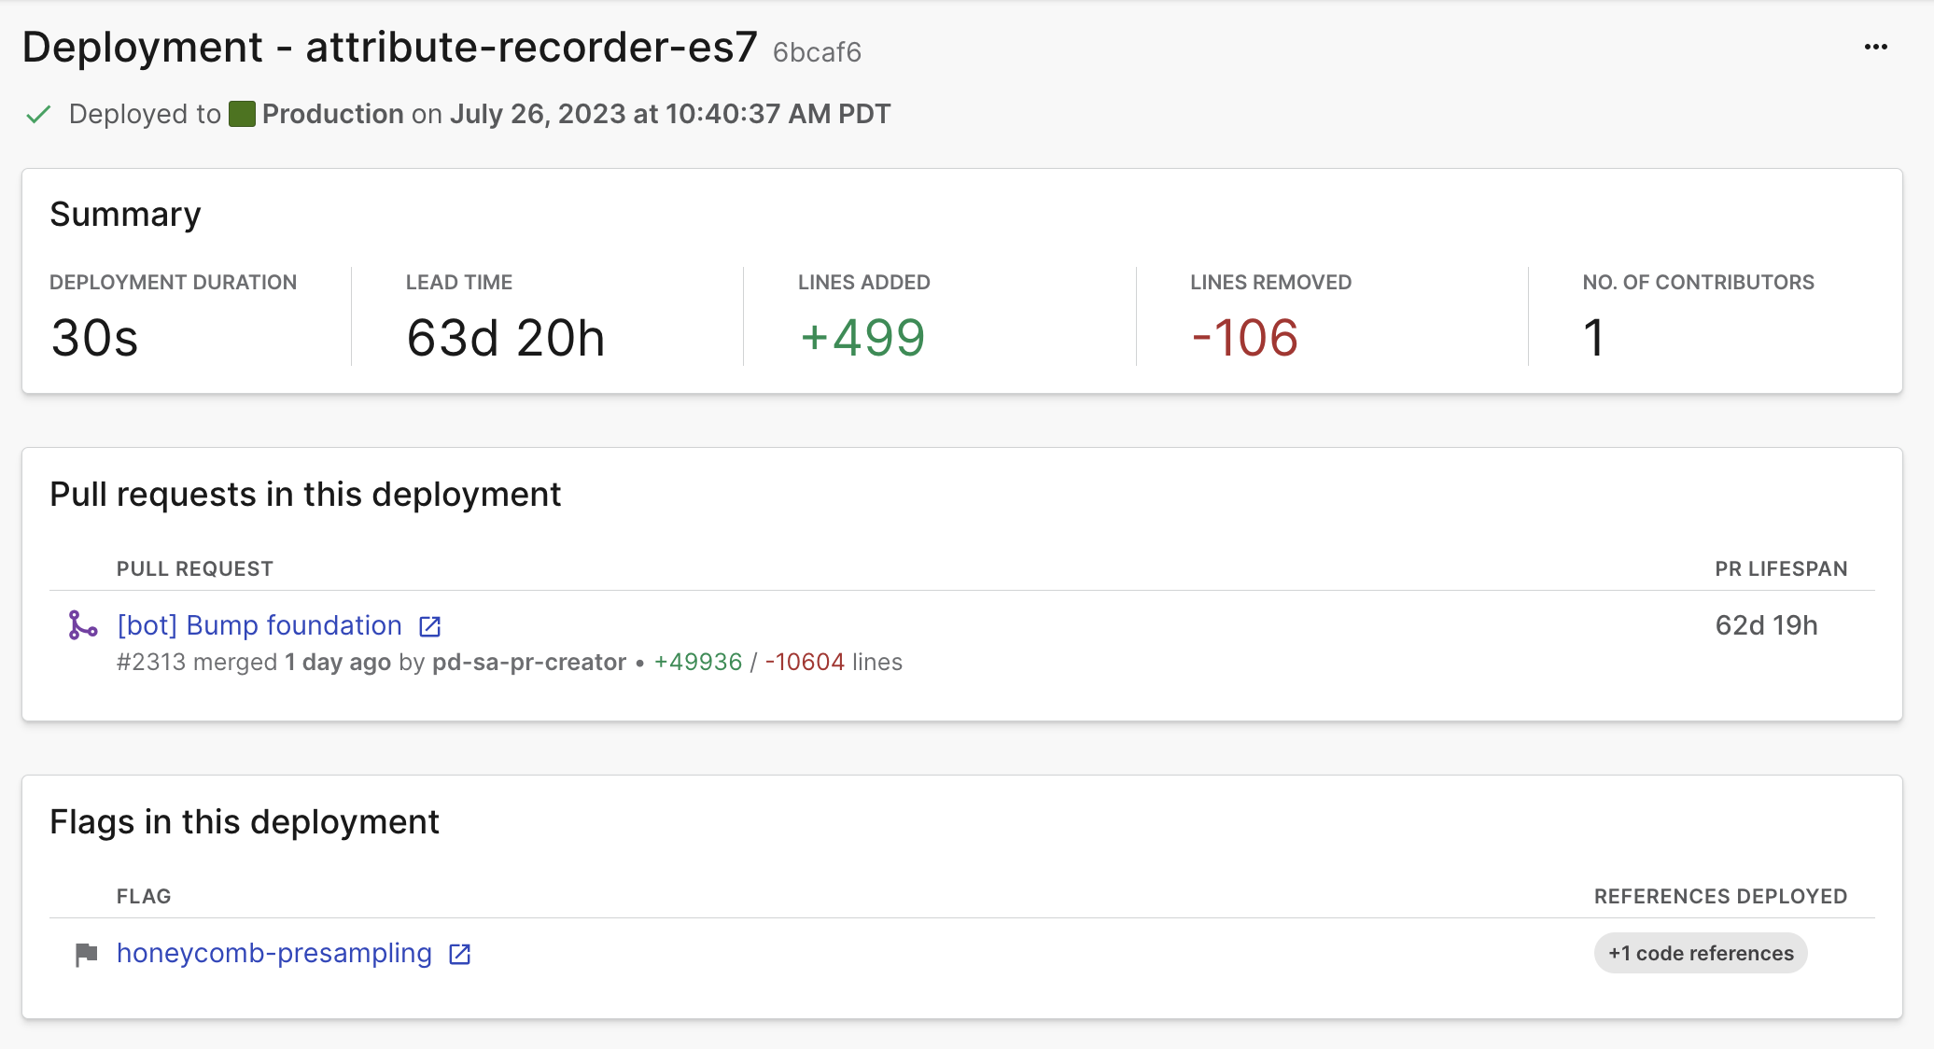This screenshot has height=1049, width=1934.
Task: Click the pd-sa-pr-creator author name
Action: pos(528,663)
